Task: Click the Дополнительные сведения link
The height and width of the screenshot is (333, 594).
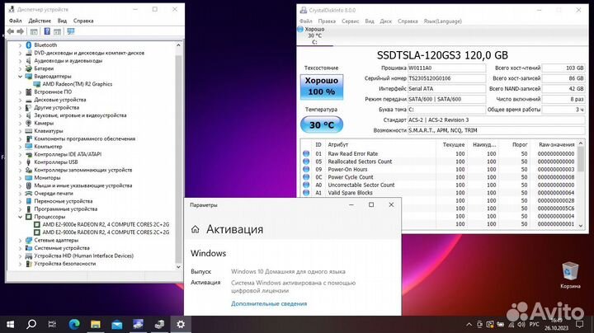Action: click(x=269, y=303)
